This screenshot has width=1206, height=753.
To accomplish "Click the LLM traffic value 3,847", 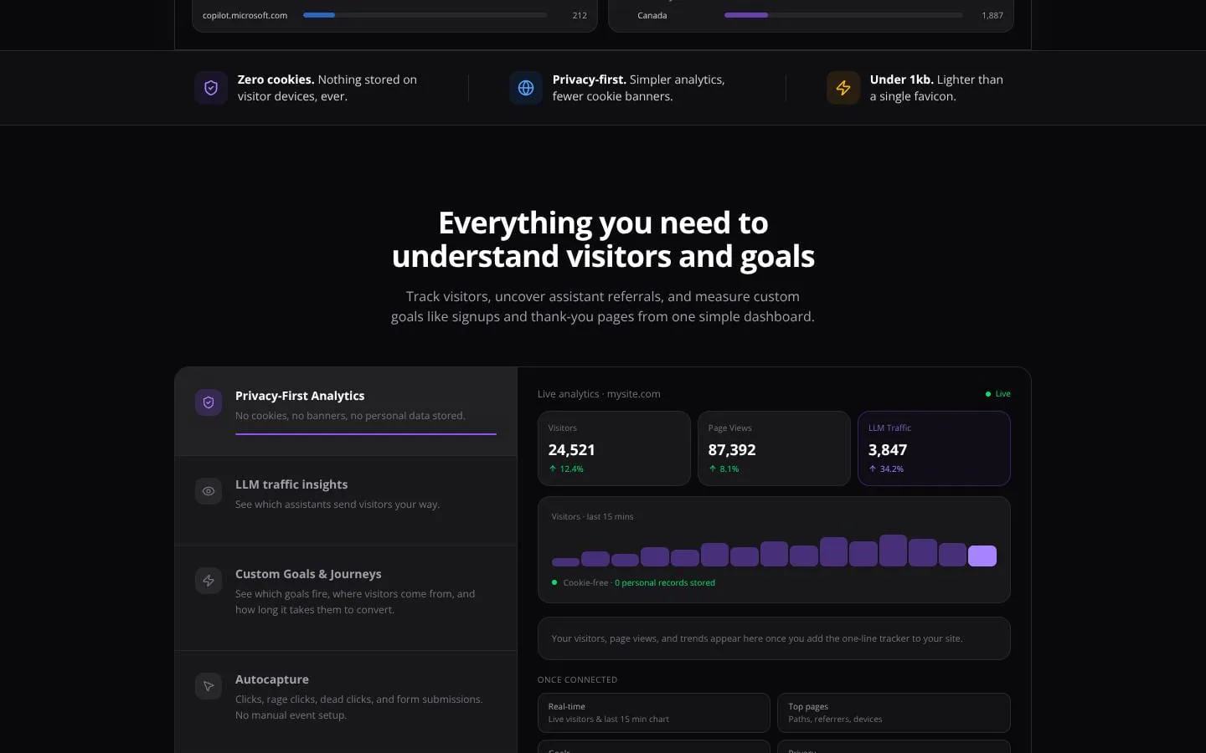I will [888, 450].
